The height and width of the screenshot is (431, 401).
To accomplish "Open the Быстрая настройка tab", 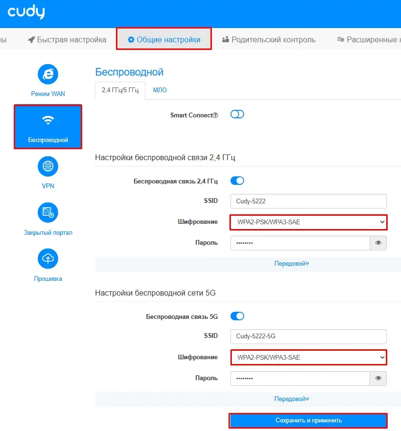I will coord(67,39).
